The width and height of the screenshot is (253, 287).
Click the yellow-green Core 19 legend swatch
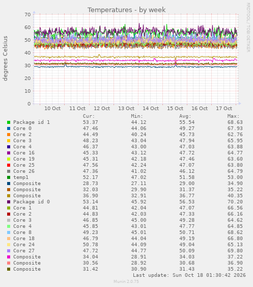click(x=9, y=159)
